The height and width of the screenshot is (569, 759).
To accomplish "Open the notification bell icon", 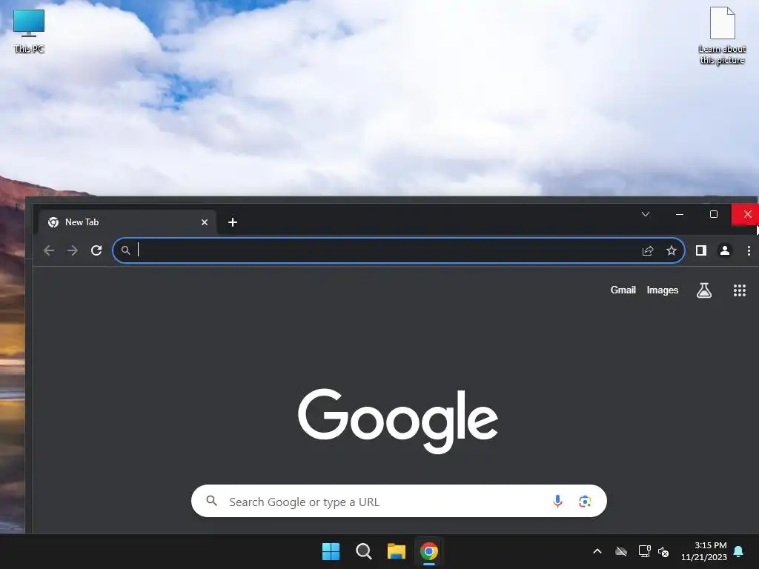I will [x=739, y=551].
